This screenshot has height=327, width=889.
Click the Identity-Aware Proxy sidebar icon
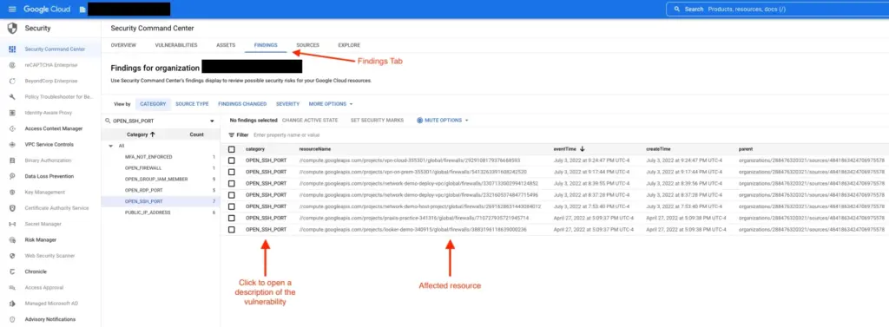[x=12, y=113]
